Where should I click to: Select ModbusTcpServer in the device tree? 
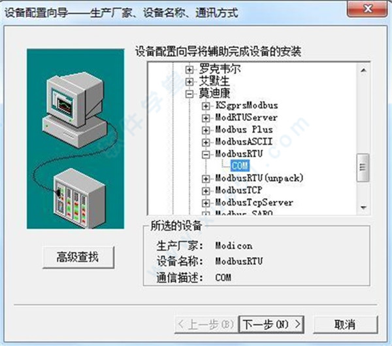[254, 202]
